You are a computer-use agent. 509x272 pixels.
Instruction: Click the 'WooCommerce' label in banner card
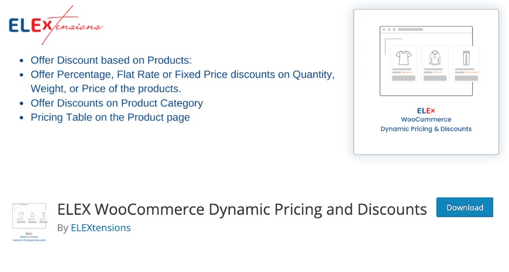426,119
